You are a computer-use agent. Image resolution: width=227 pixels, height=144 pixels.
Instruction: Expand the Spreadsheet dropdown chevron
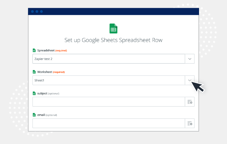click(190, 59)
